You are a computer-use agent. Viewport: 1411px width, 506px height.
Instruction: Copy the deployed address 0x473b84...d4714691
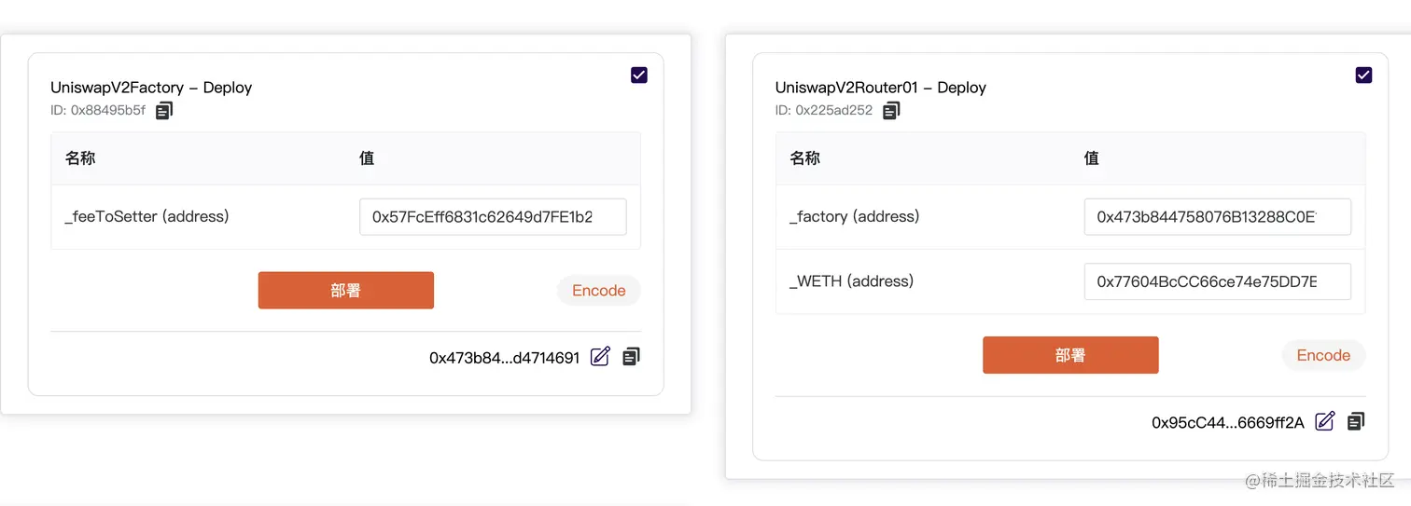pyautogui.click(x=631, y=356)
